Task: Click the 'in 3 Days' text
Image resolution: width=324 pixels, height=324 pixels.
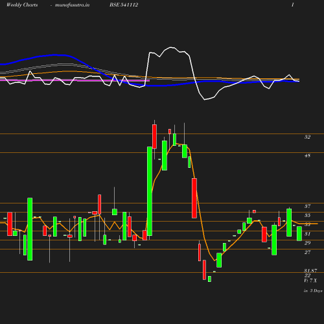Action: coord(313,291)
